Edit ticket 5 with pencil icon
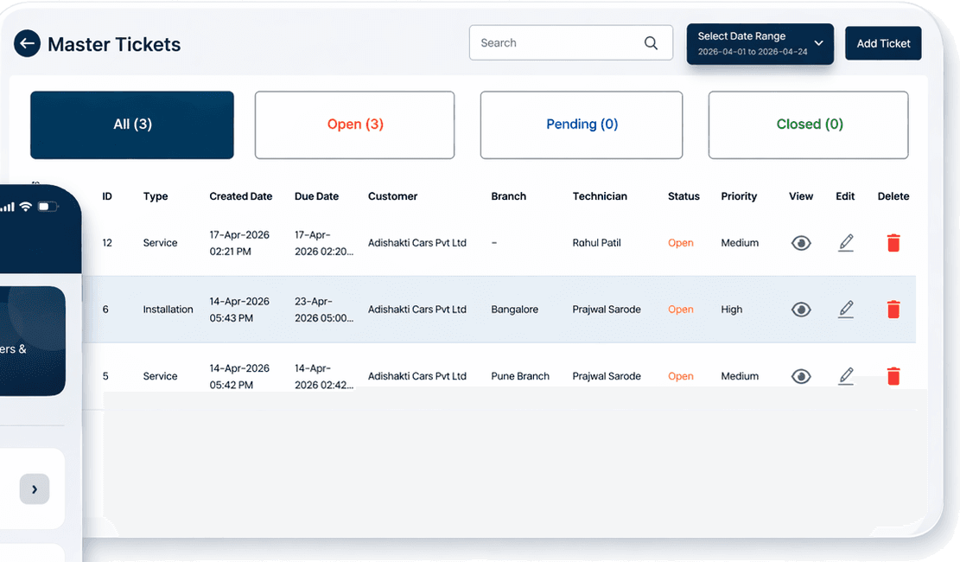Screen dimensions: 960x562 coord(846,376)
